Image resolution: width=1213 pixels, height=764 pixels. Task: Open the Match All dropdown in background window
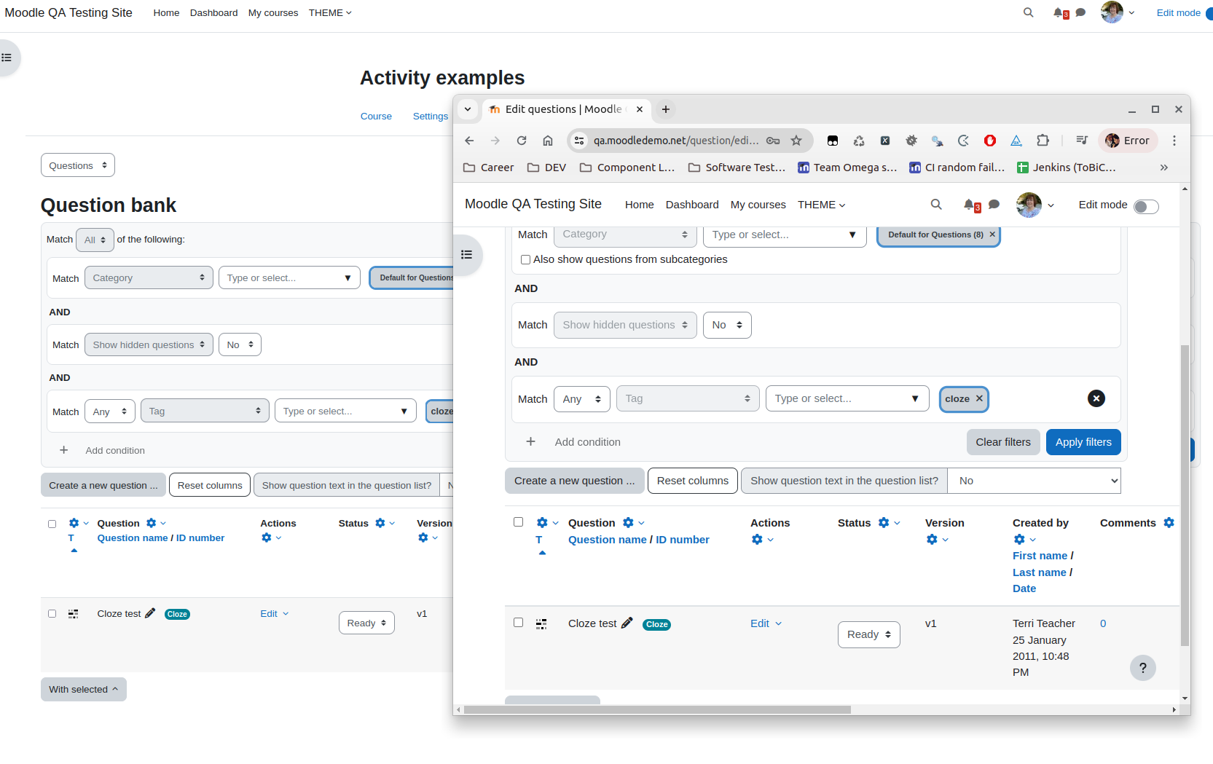pyautogui.click(x=95, y=240)
